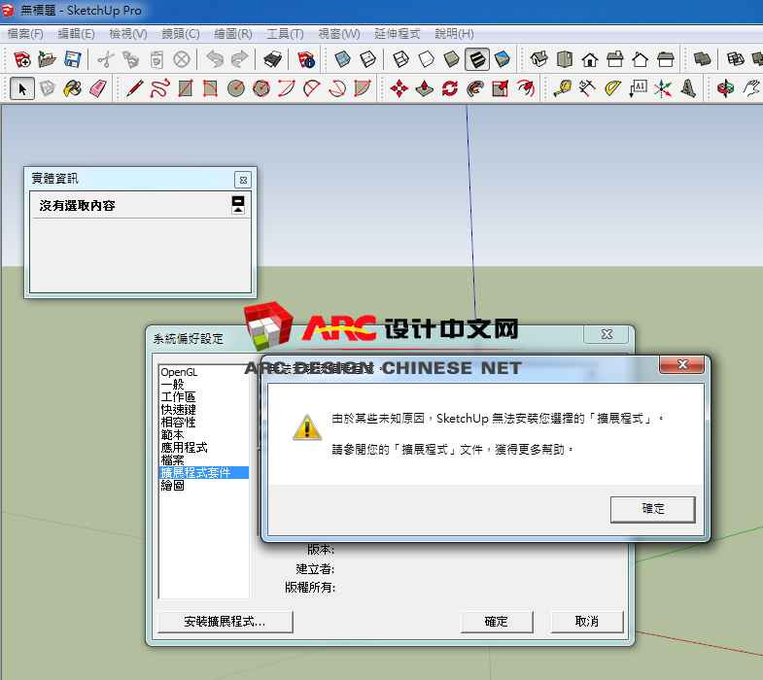Close the 系統偏好設定 dialog
The width and height of the screenshot is (763, 680).
[607, 334]
